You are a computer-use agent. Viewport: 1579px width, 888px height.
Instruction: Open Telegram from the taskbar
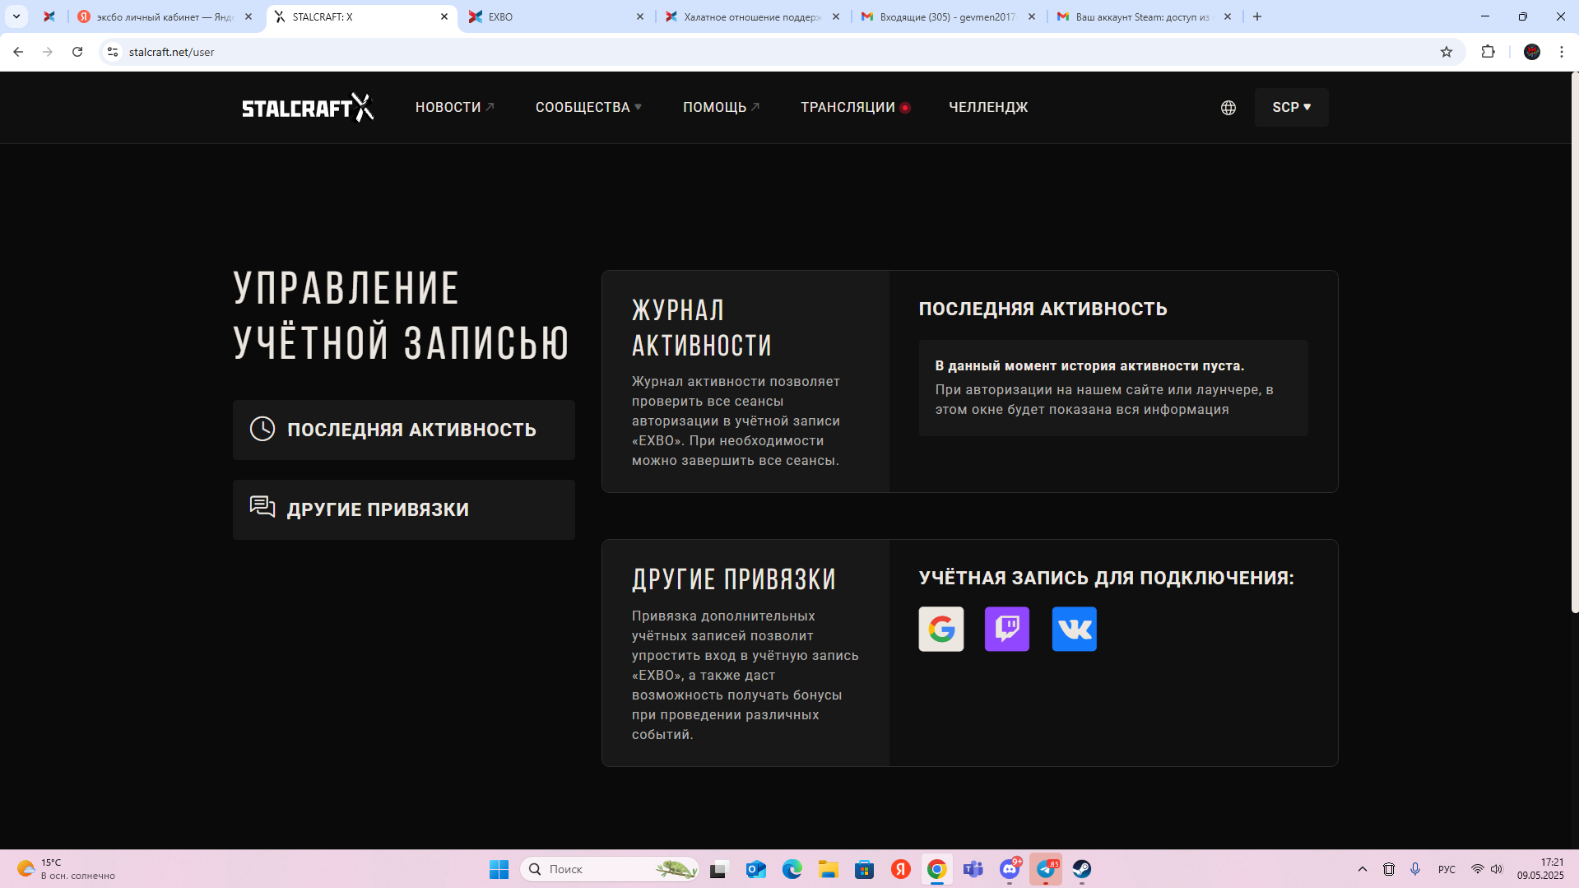(x=1046, y=869)
